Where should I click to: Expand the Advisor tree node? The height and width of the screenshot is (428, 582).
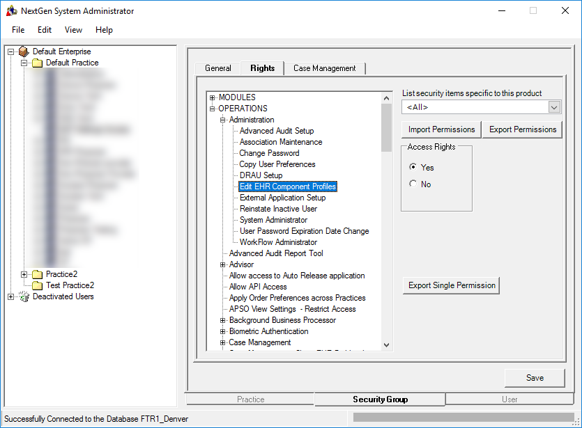pyautogui.click(x=223, y=264)
